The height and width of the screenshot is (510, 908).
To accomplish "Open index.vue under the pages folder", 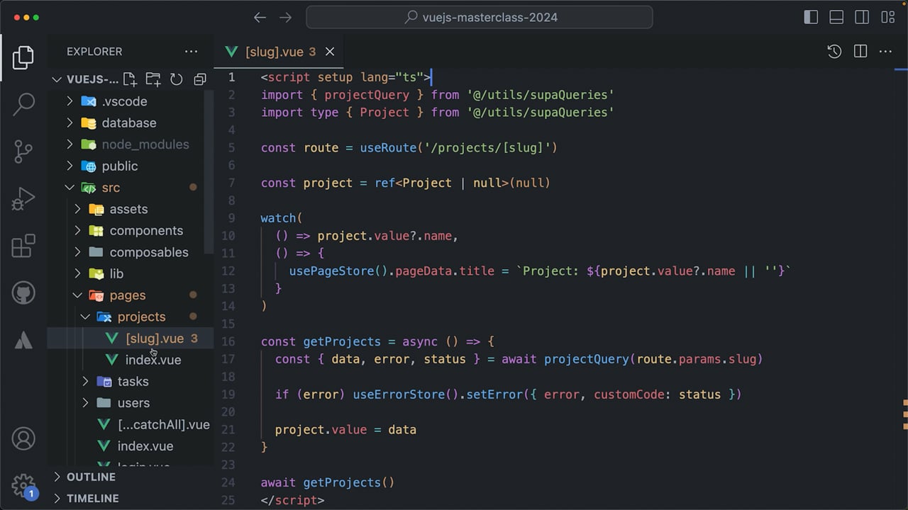I will (x=145, y=446).
